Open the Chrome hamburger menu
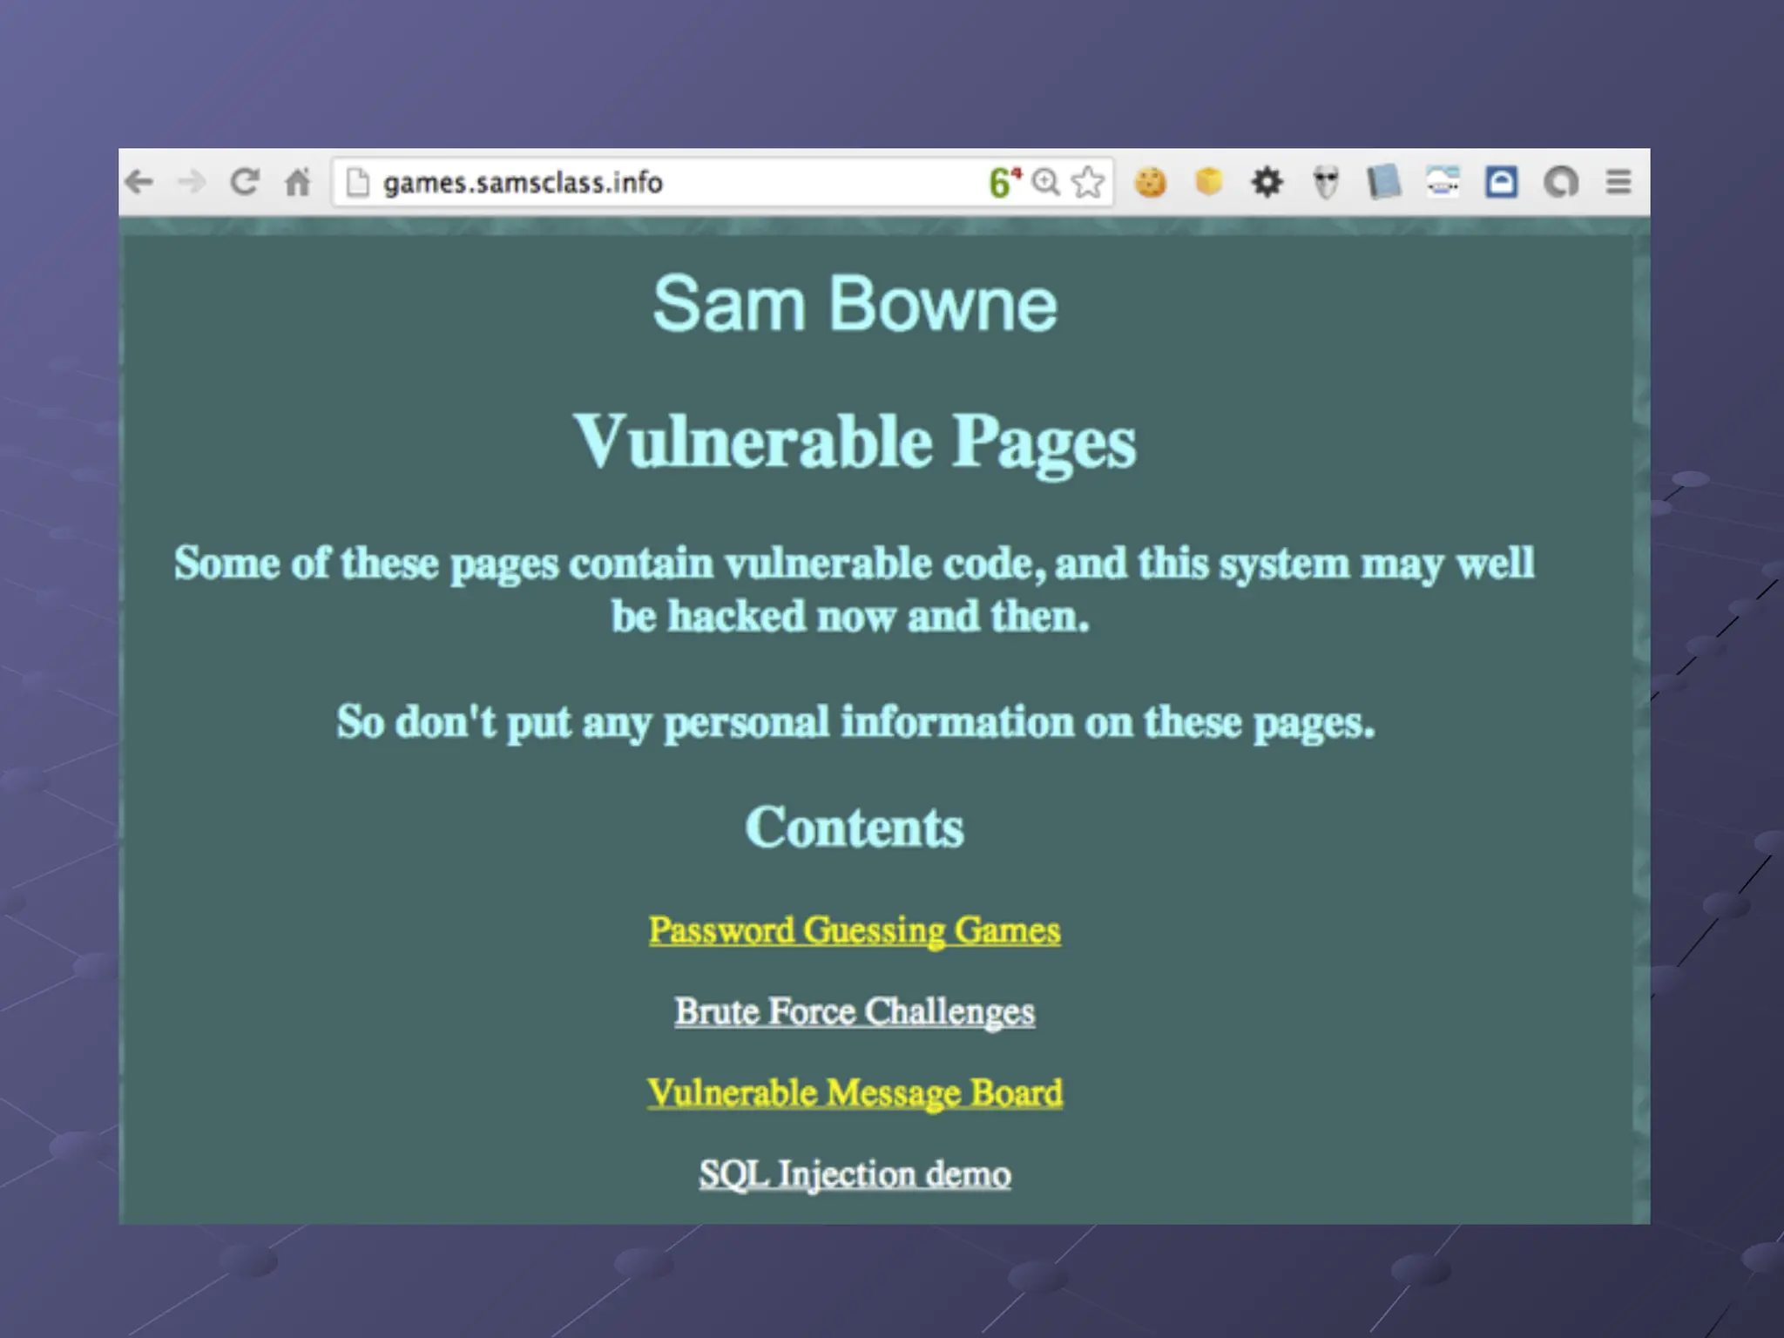Screen dimensions: 1784x1338 pos(1618,182)
